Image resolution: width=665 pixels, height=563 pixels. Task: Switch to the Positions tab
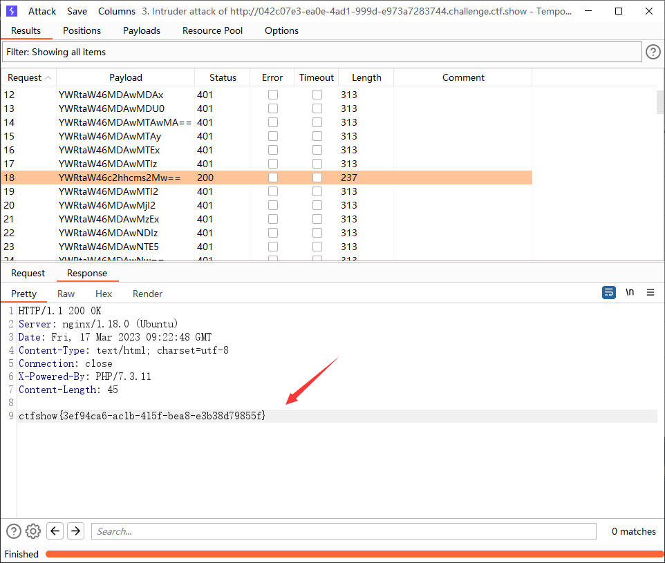(x=82, y=31)
